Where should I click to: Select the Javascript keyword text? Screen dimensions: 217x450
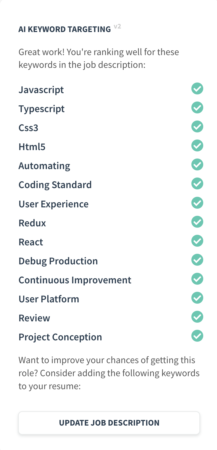point(41,90)
